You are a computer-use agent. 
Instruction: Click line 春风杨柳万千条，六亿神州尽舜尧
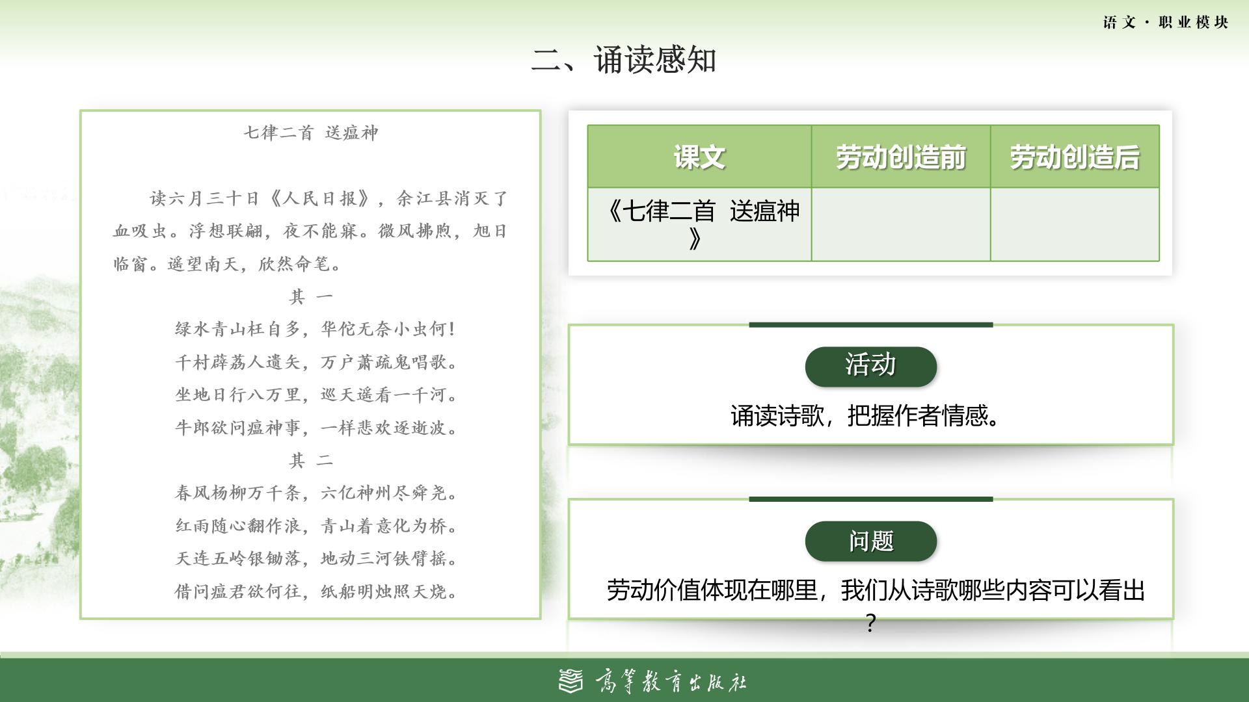pos(316,493)
